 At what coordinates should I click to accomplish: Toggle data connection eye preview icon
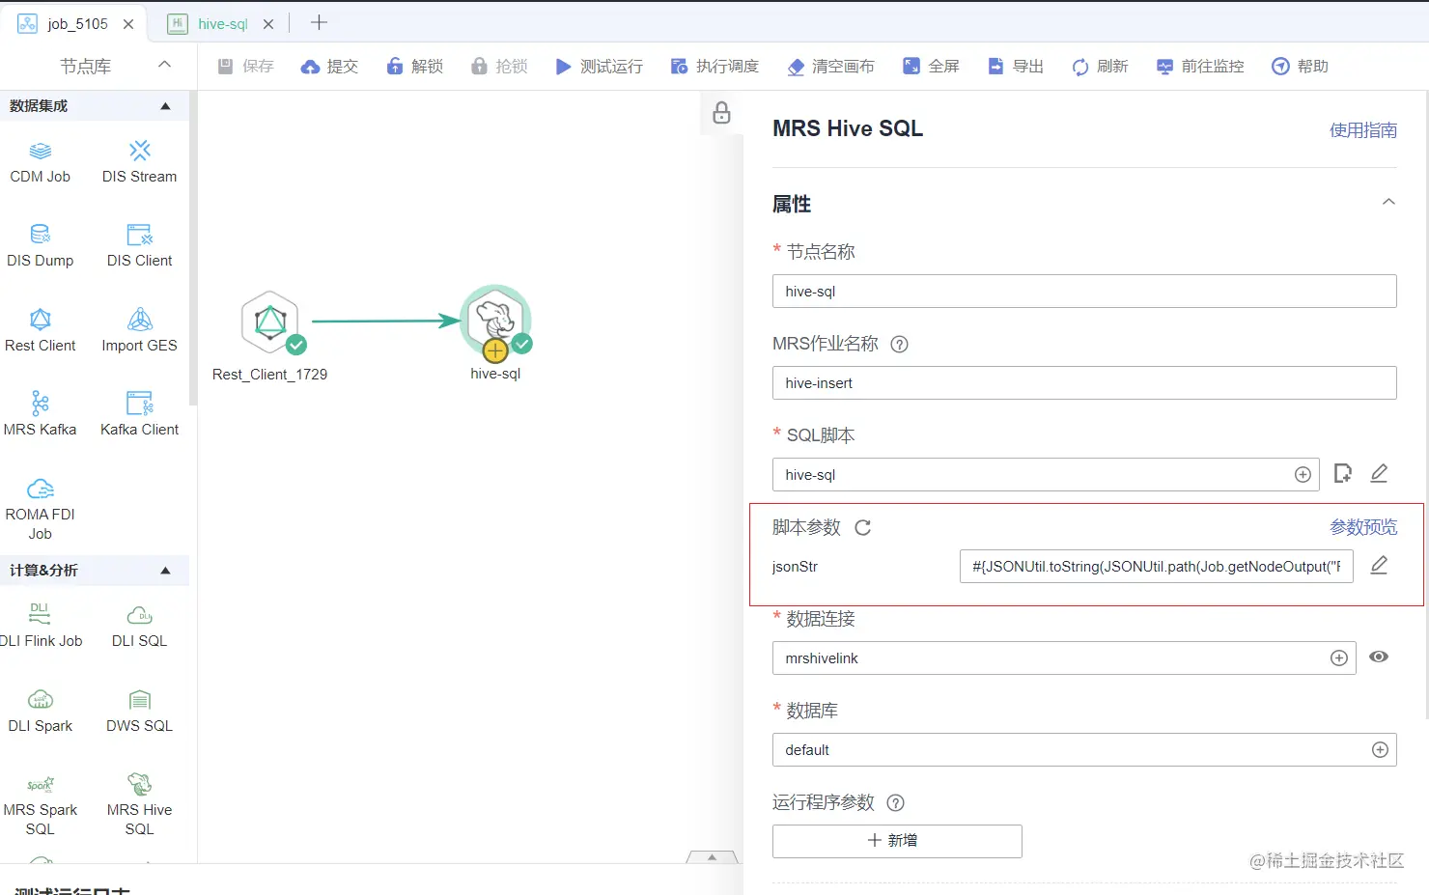click(x=1379, y=657)
